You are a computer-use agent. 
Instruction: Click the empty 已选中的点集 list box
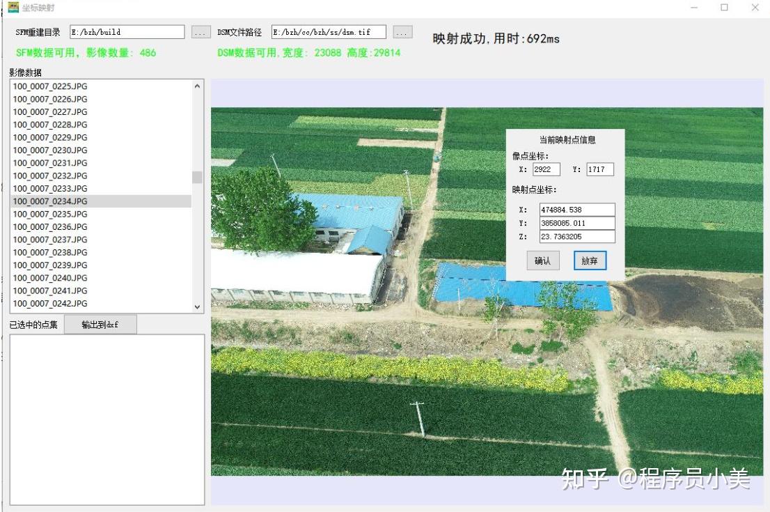tap(107, 419)
